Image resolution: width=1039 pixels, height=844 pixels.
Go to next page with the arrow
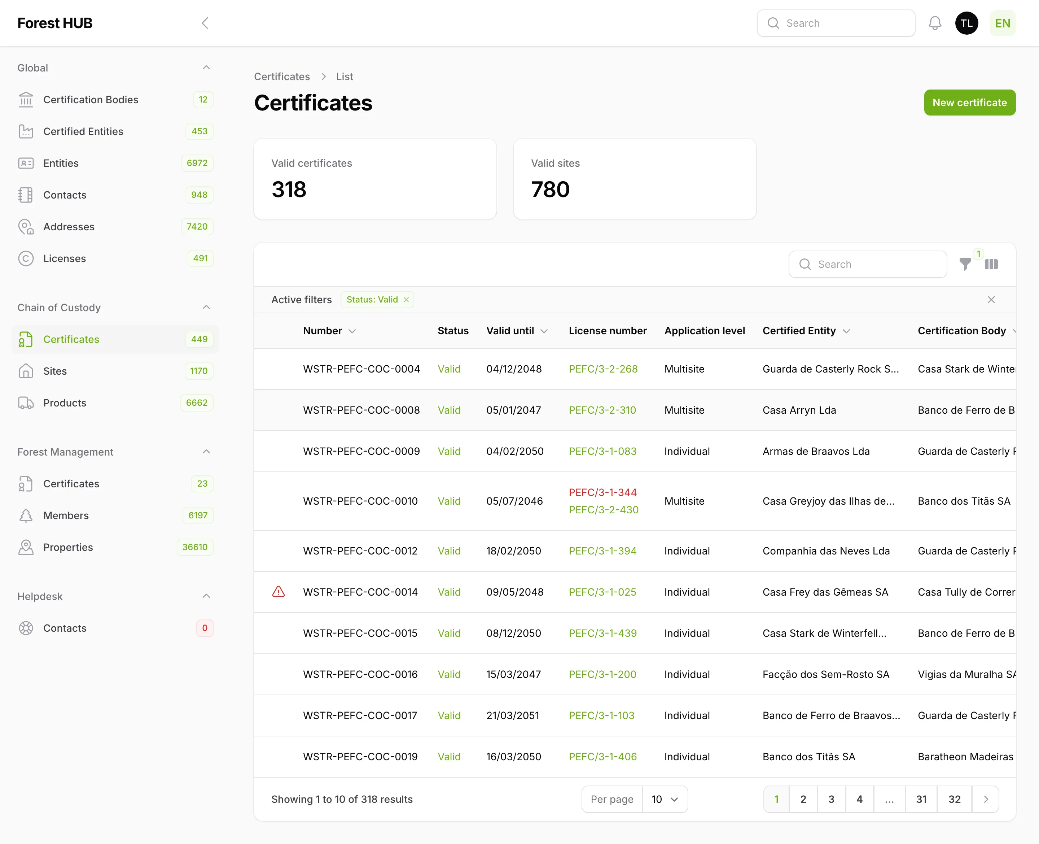tap(986, 799)
